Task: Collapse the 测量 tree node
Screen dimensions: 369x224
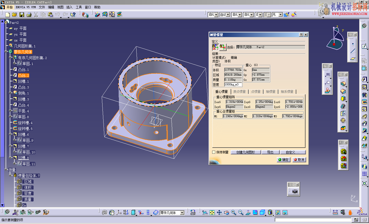Action: tap(6, 169)
